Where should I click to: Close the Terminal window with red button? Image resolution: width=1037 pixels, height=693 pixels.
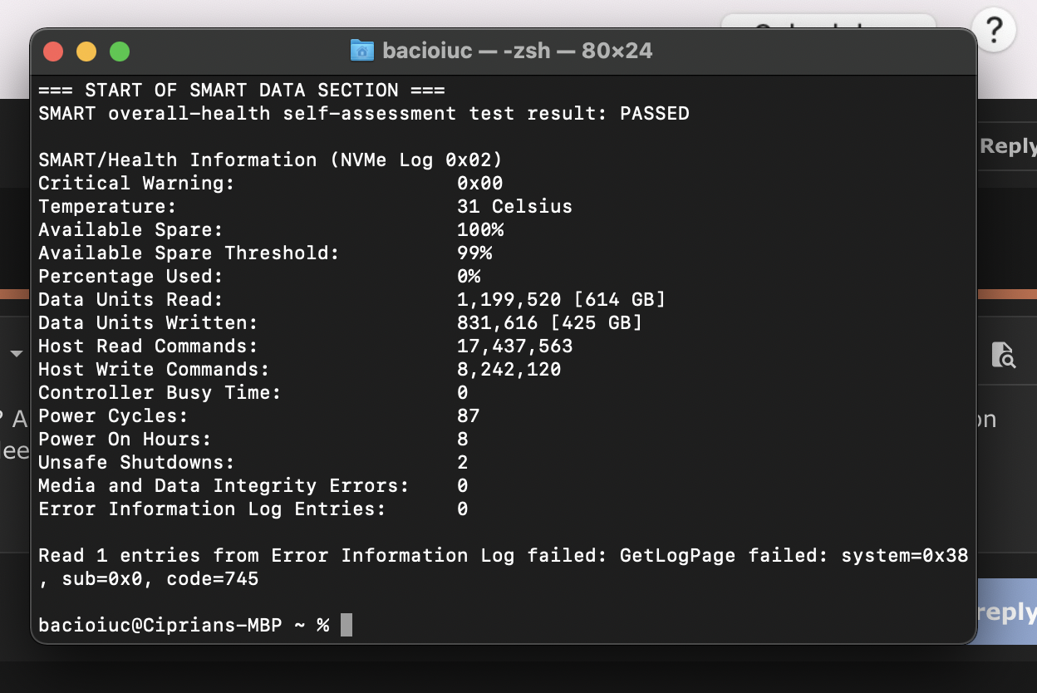[53, 52]
